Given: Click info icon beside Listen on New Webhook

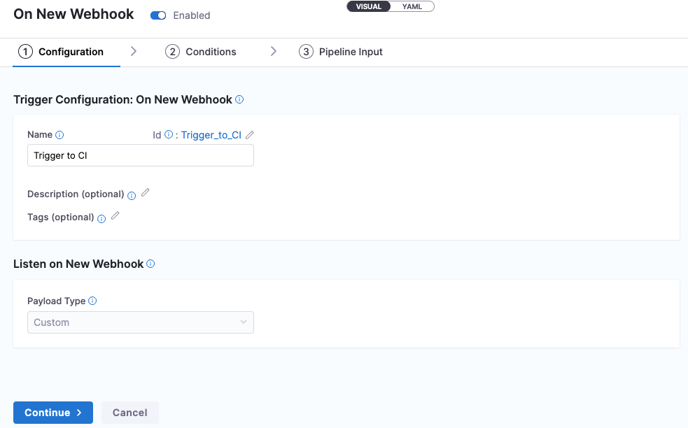Looking at the screenshot, I should [x=150, y=264].
